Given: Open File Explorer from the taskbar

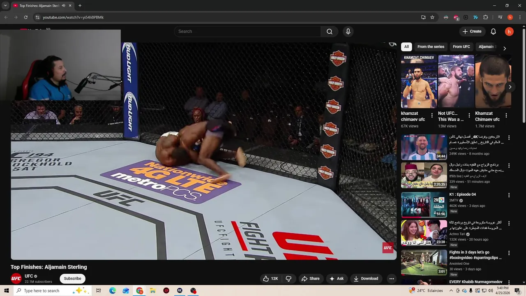Looking at the screenshot, I should pos(153,291).
